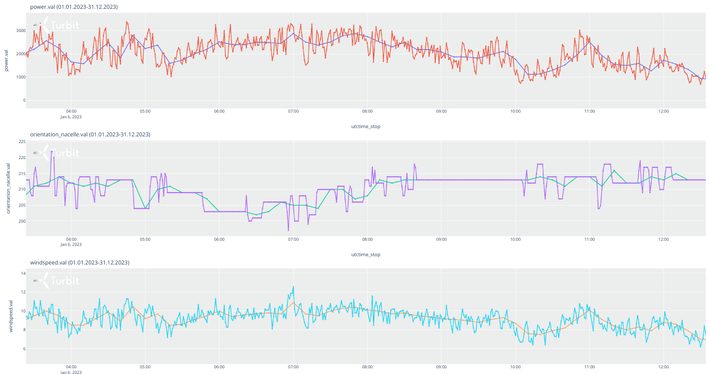Click the windspeed.val y-axis label
Viewport: 709px width, 374px height.
pyautogui.click(x=11, y=316)
